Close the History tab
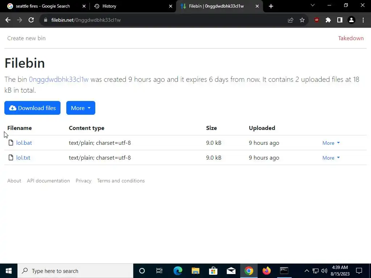Viewport: 371px width, 278px height. 171,6
